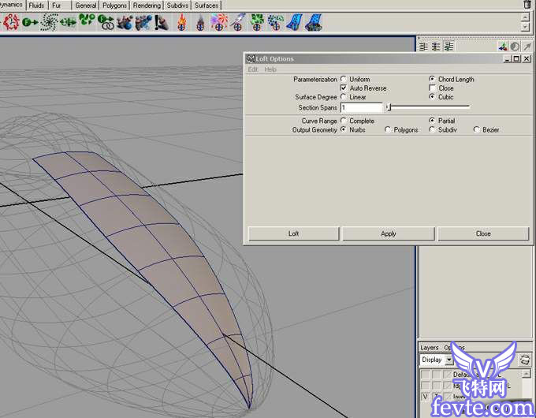Click the green scattered particles shelf icon
Image resolution: width=536 pixels, height=418 pixels.
pyautogui.click(x=87, y=20)
